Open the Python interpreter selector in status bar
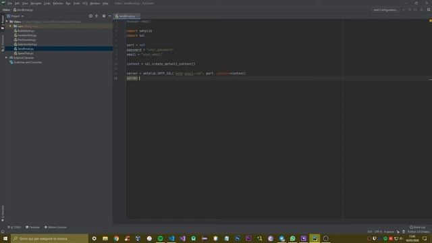The width and height of the screenshot is (432, 243). click(418, 232)
